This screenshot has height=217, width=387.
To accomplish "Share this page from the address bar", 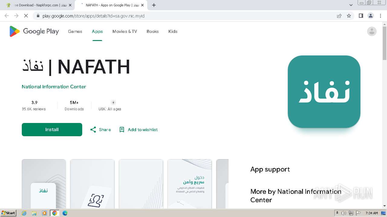I will [x=339, y=16].
